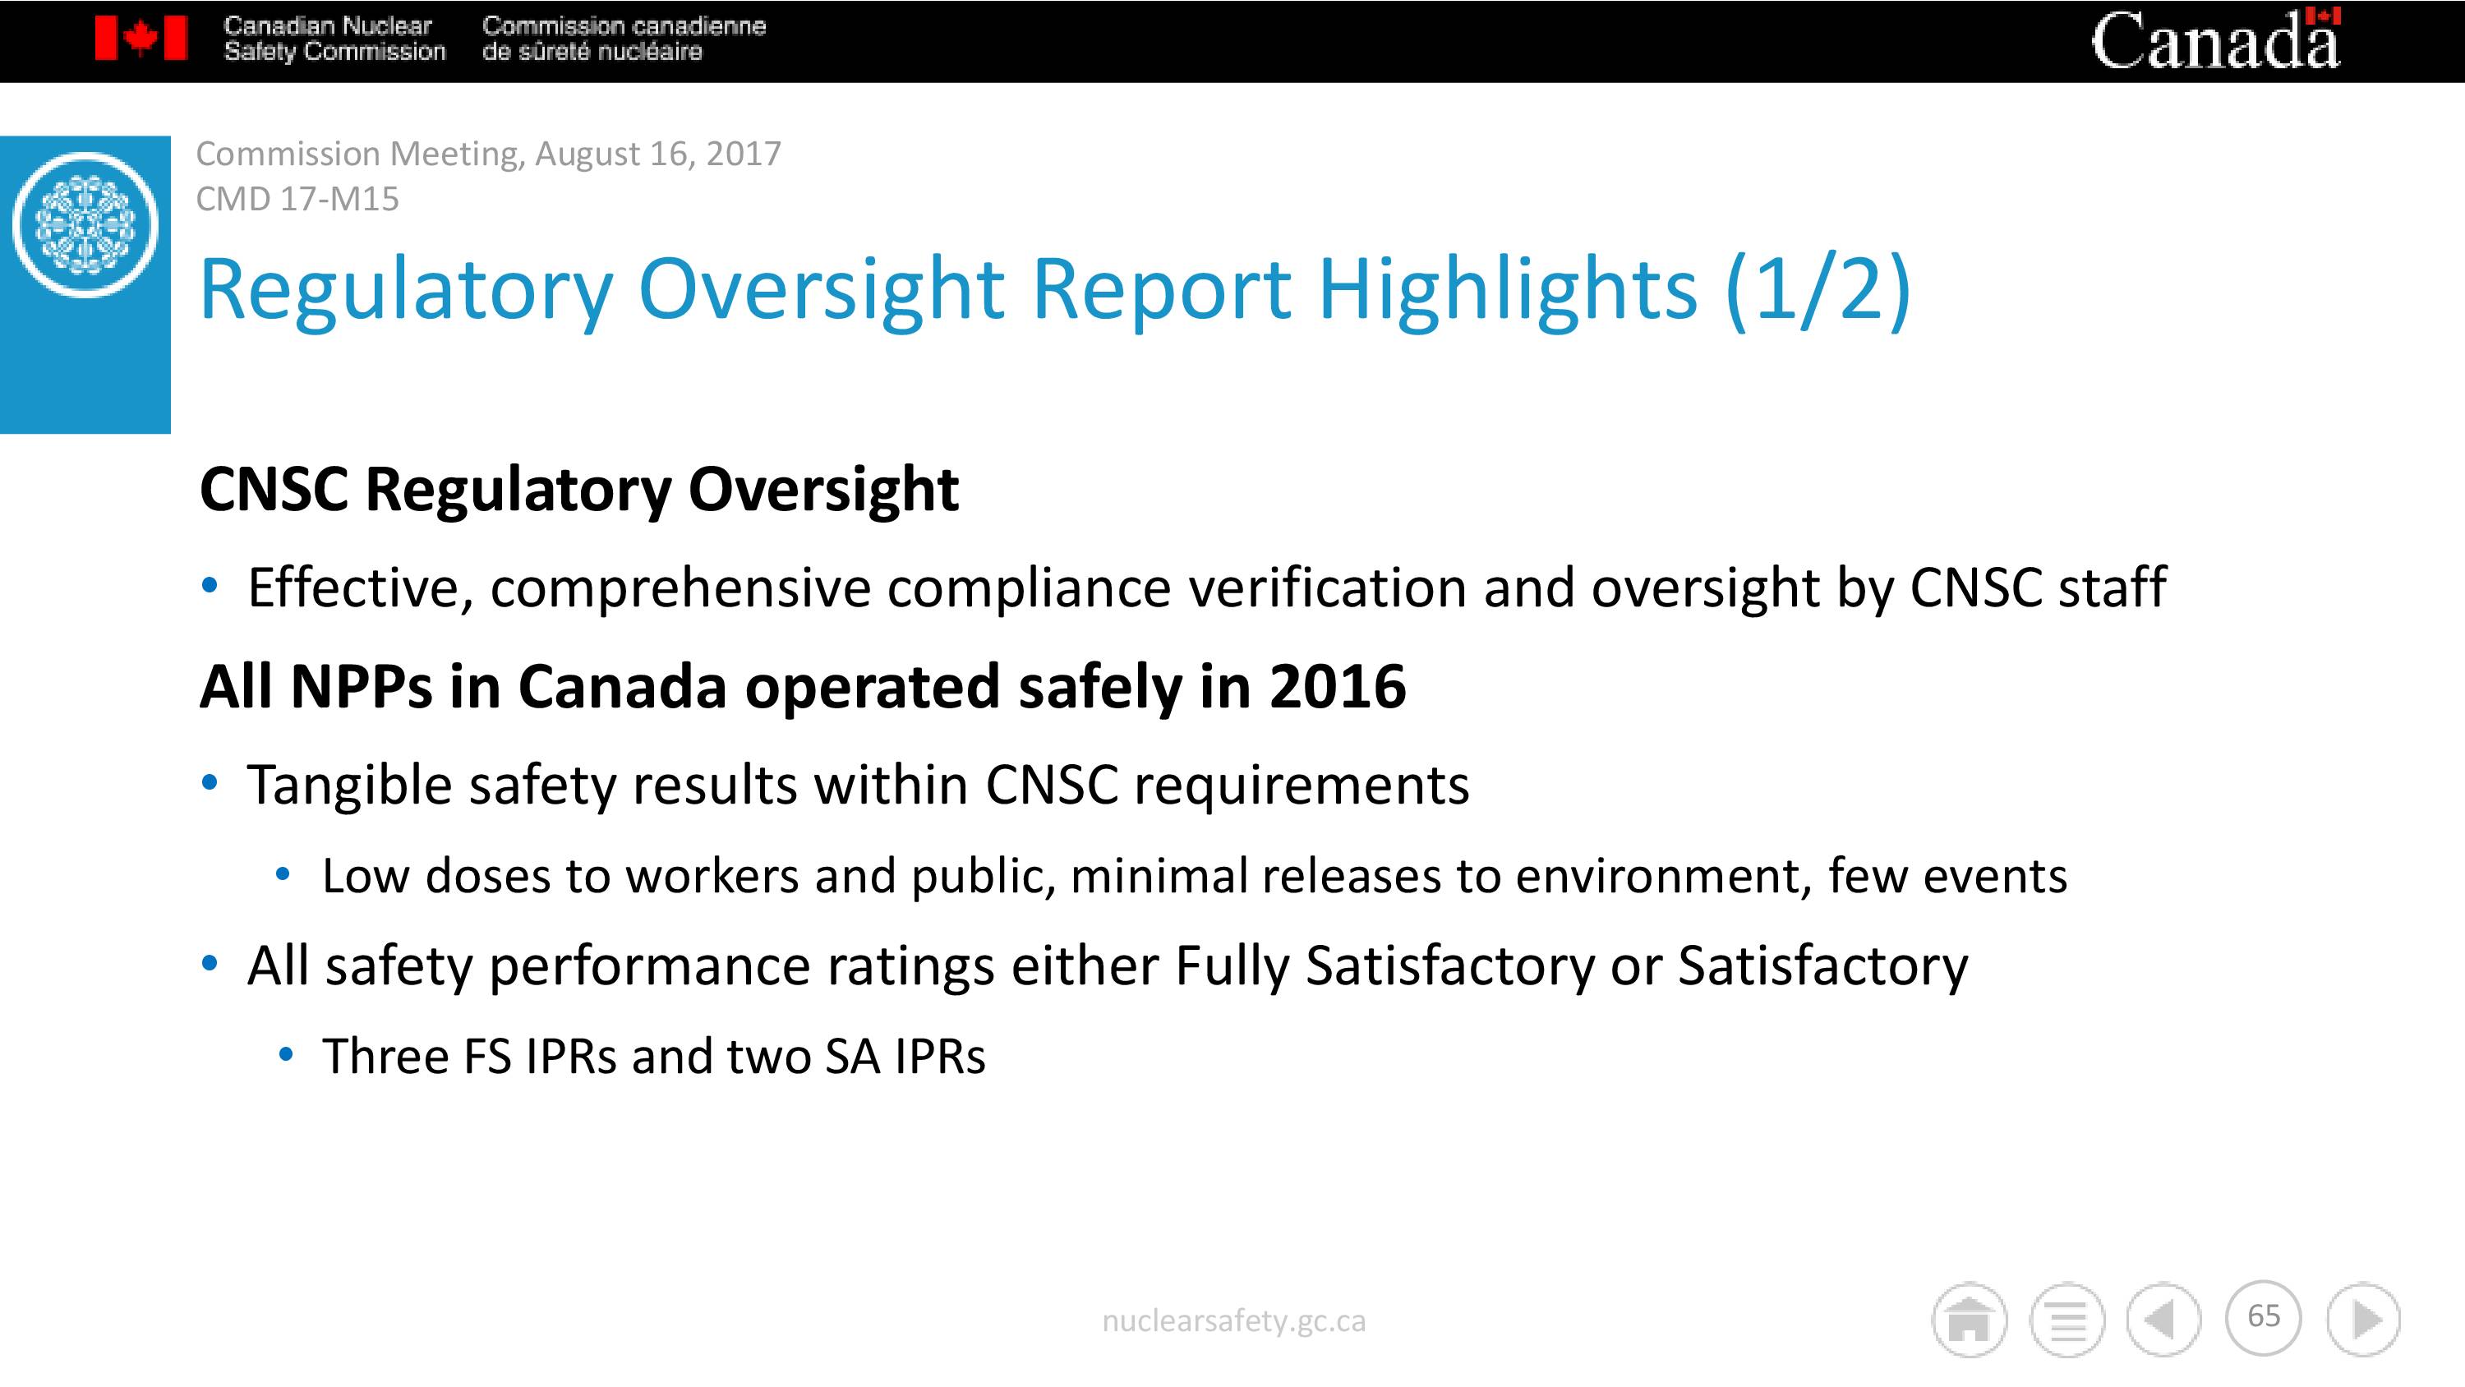Click the 'CNSC Regulatory Oversight' heading
The height and width of the screenshot is (1387, 2465).
coord(579,490)
